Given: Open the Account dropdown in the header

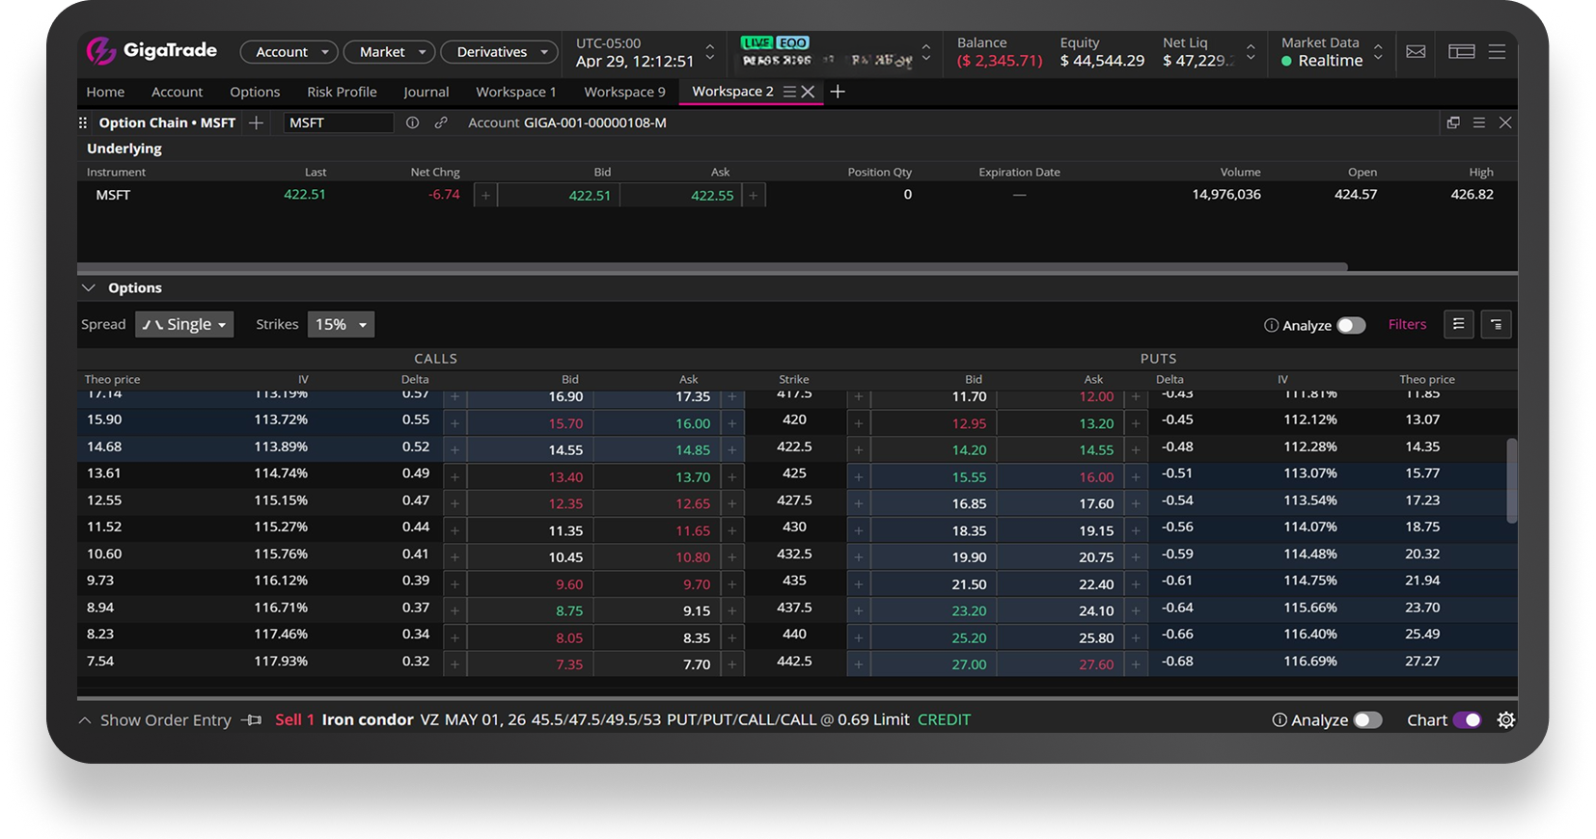Looking at the screenshot, I should [x=289, y=52].
